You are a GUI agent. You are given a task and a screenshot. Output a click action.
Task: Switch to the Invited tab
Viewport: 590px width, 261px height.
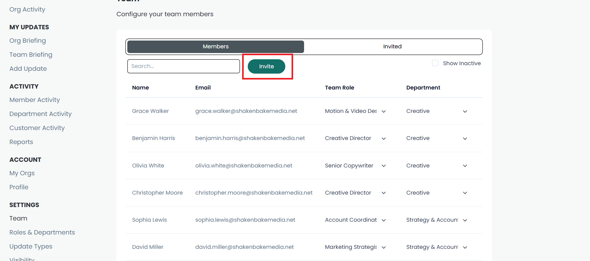pos(392,46)
